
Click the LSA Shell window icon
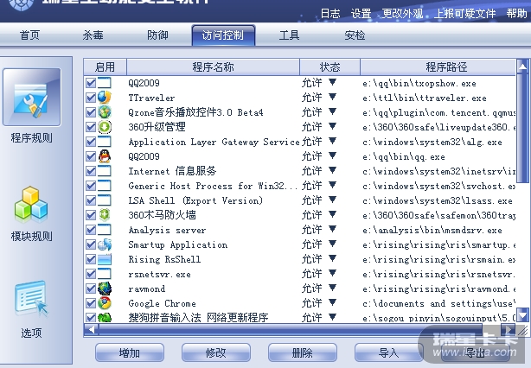pos(105,200)
